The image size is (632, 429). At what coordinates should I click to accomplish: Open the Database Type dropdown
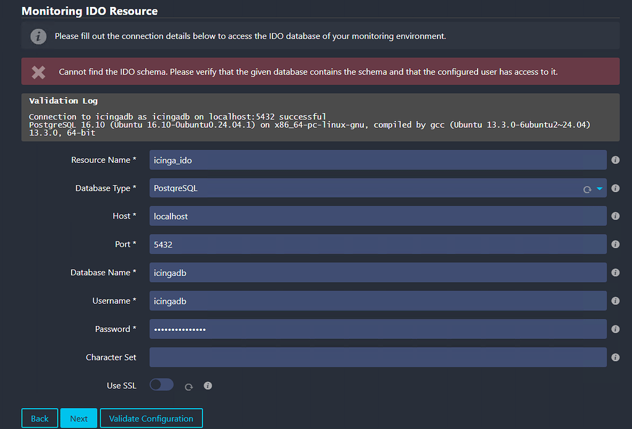coord(598,188)
